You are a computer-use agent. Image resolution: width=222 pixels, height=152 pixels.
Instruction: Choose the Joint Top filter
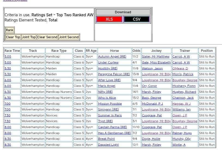coord(29,37)
